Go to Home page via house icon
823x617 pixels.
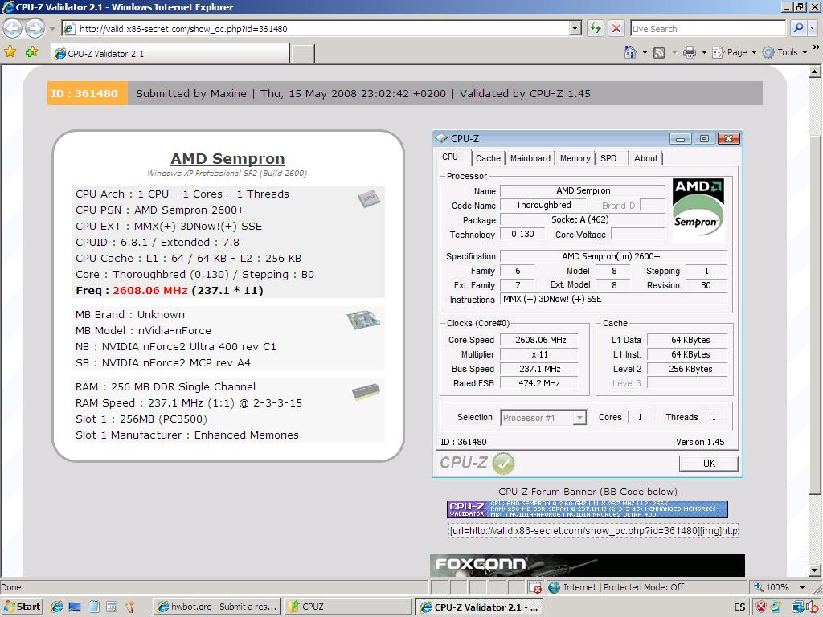tap(630, 52)
